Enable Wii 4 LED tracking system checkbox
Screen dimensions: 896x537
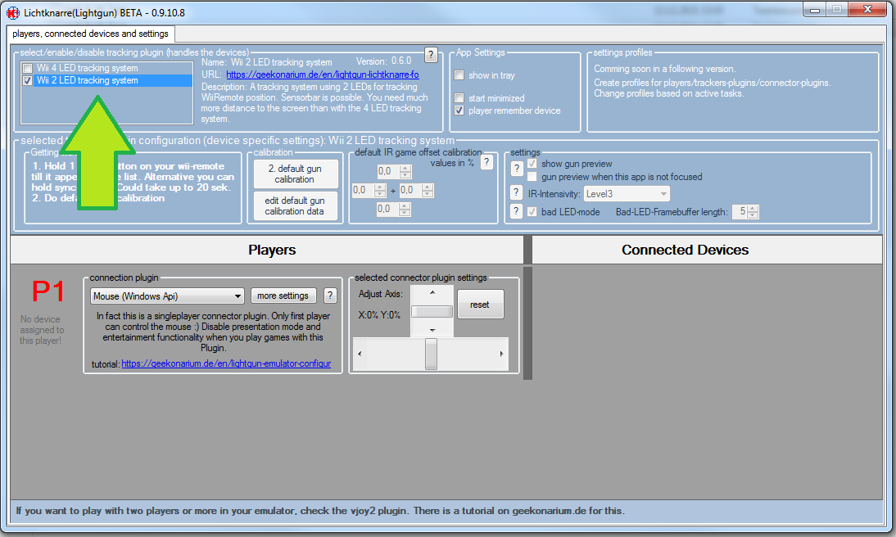click(x=27, y=68)
